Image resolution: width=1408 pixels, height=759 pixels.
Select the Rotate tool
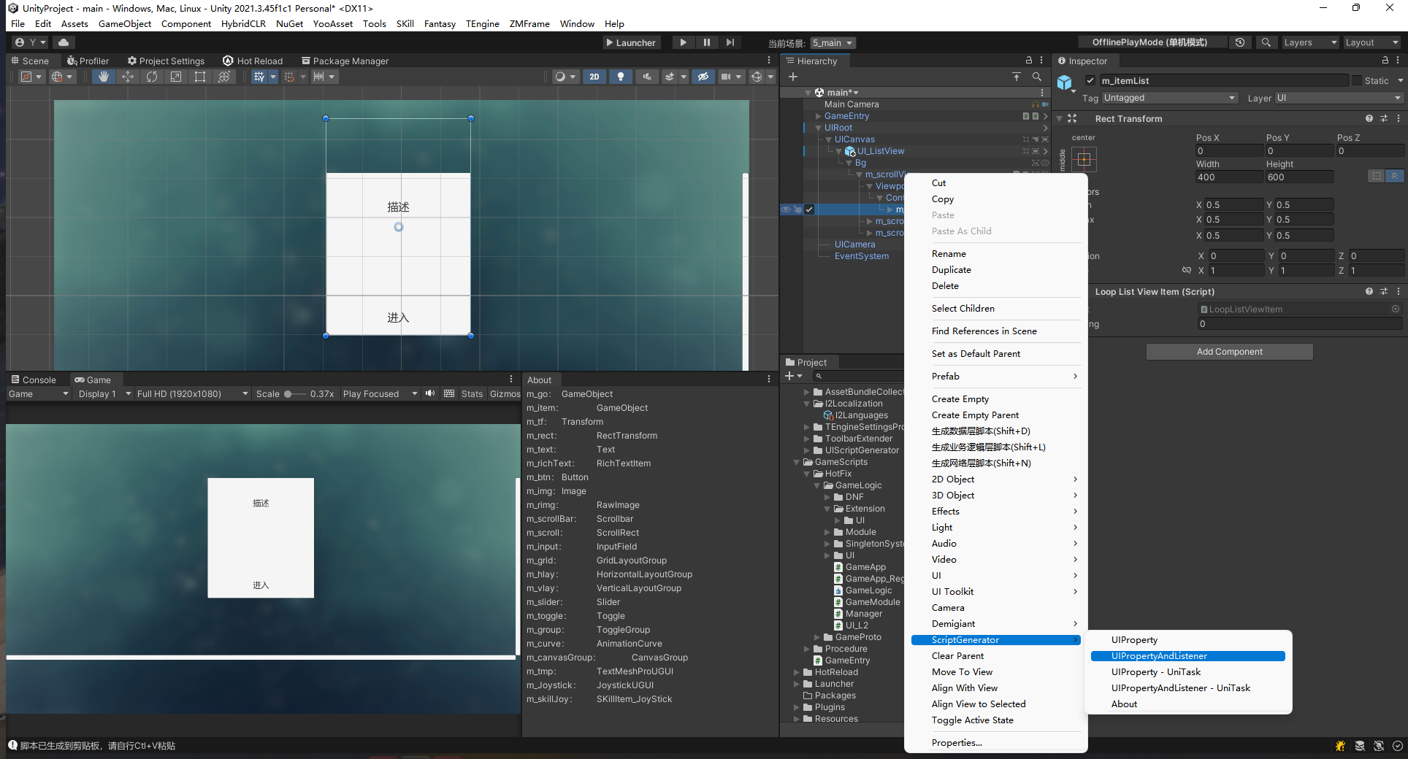pyautogui.click(x=152, y=76)
